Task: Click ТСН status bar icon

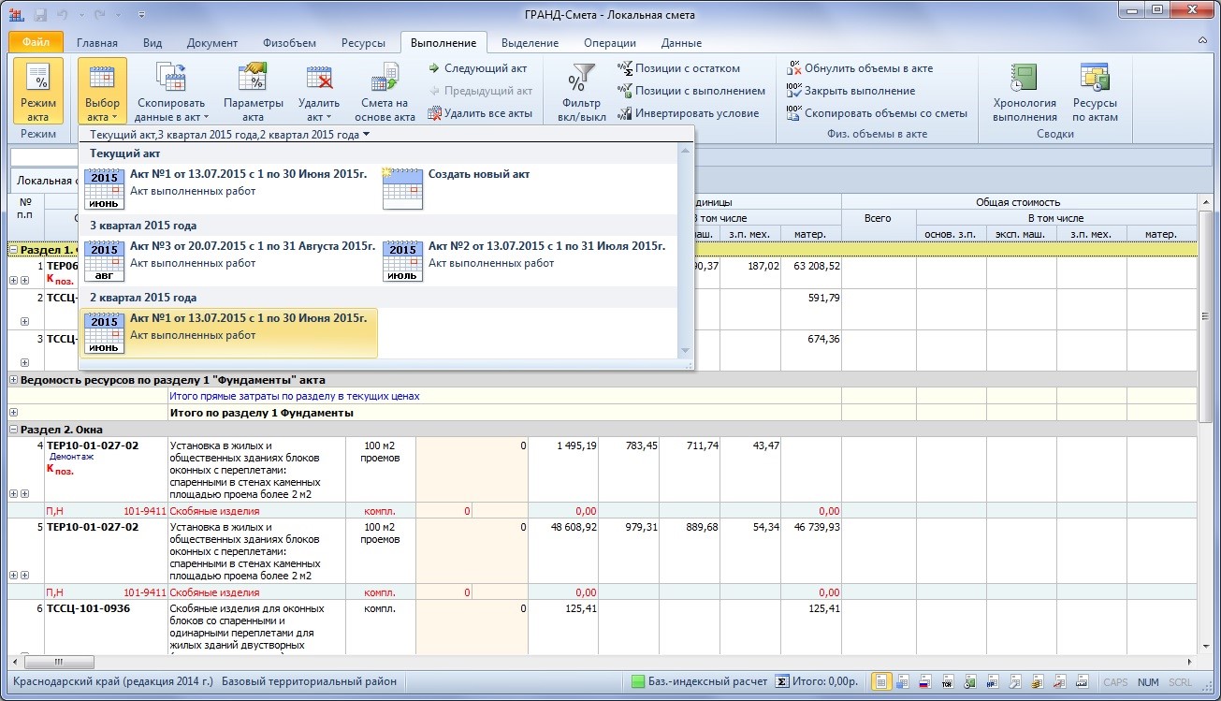Action: pyautogui.click(x=946, y=681)
